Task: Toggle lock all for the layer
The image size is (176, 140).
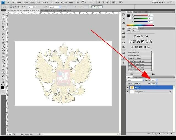Action: (140, 84)
